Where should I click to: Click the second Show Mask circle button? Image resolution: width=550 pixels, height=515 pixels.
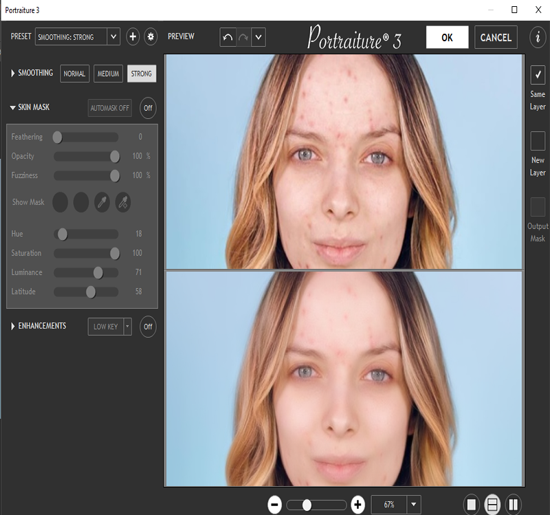(x=81, y=202)
